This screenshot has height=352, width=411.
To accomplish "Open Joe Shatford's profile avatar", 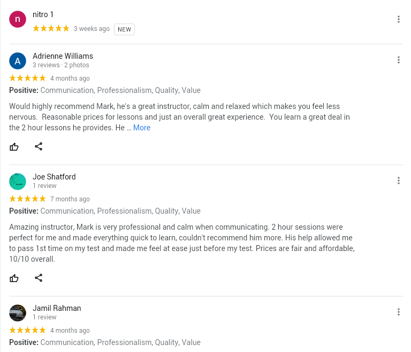I will (x=18, y=182).
